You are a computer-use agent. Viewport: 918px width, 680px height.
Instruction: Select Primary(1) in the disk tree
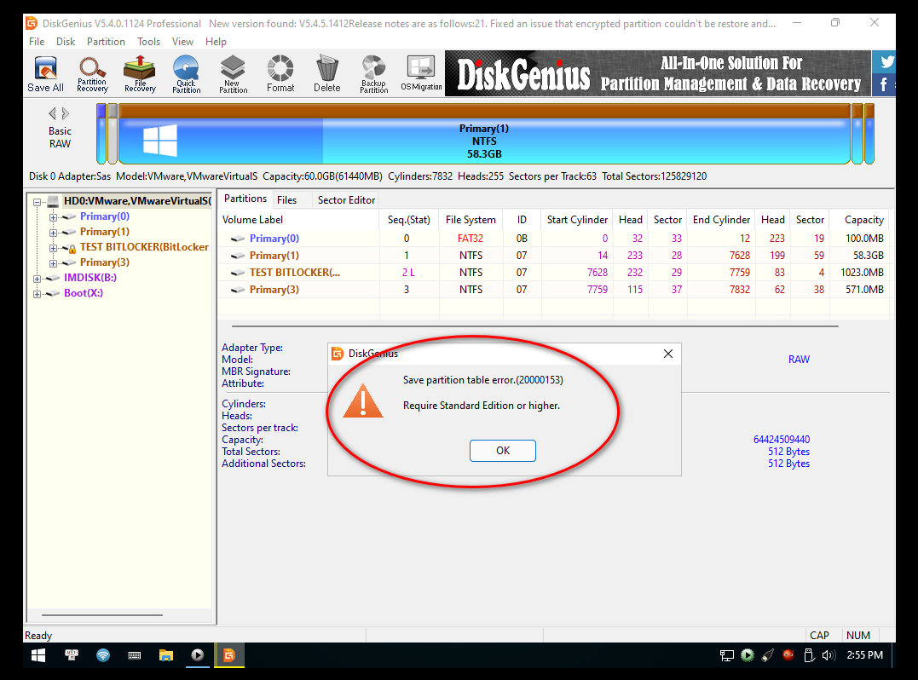(x=105, y=232)
